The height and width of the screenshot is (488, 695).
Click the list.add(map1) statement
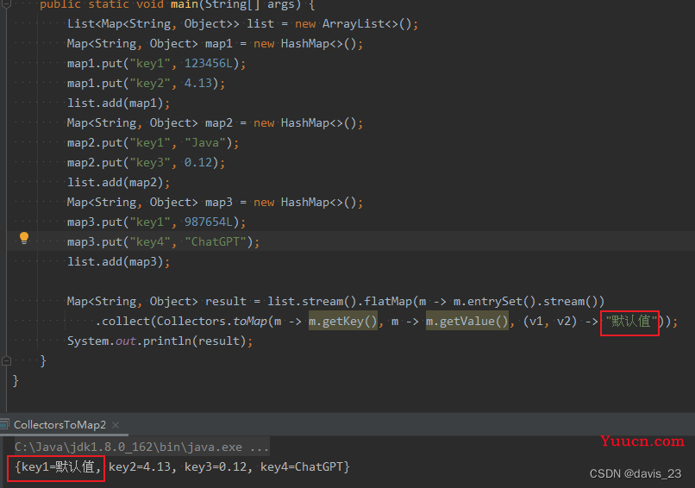(118, 103)
